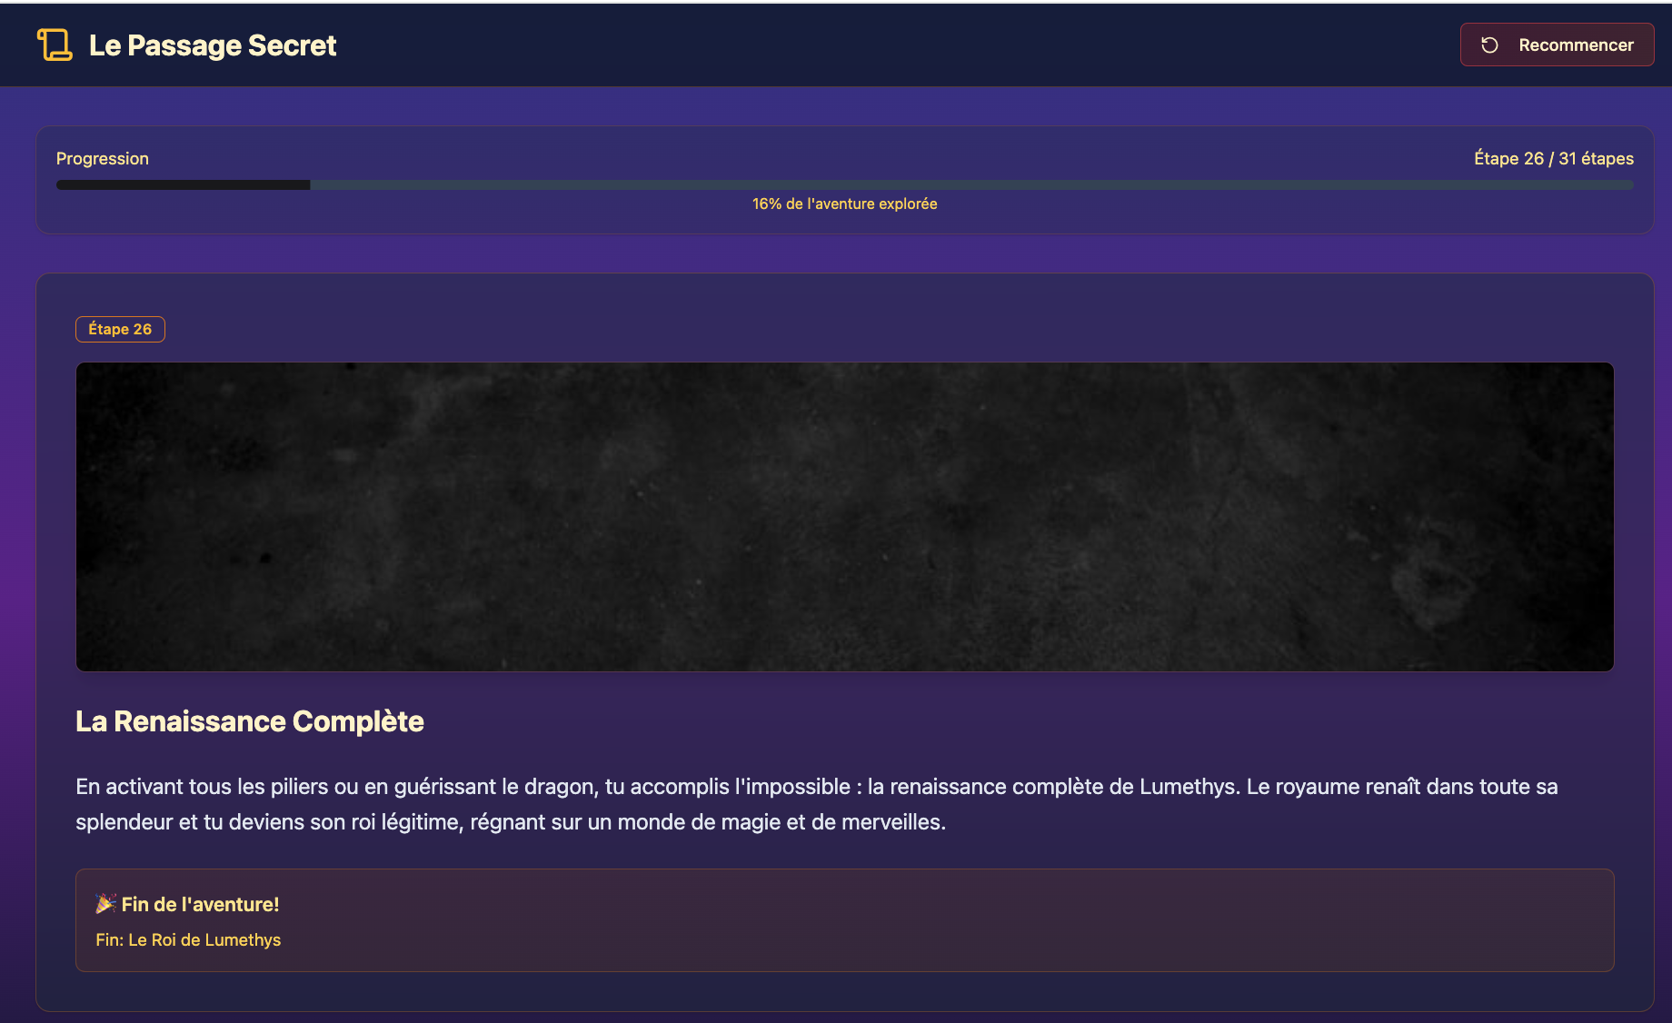Click the "Progression" label
The width and height of the screenshot is (1672, 1023).
pyautogui.click(x=102, y=158)
